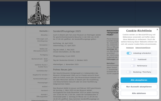Go to Kunstausstellungen
This screenshot has height=101, width=161.
click(41, 79)
